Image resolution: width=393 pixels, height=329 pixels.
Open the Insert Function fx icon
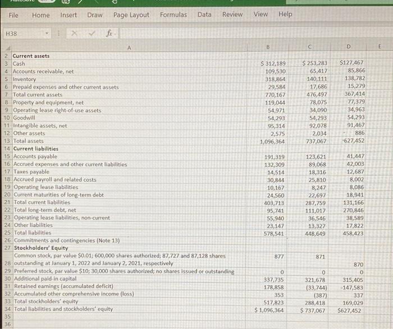point(109,33)
